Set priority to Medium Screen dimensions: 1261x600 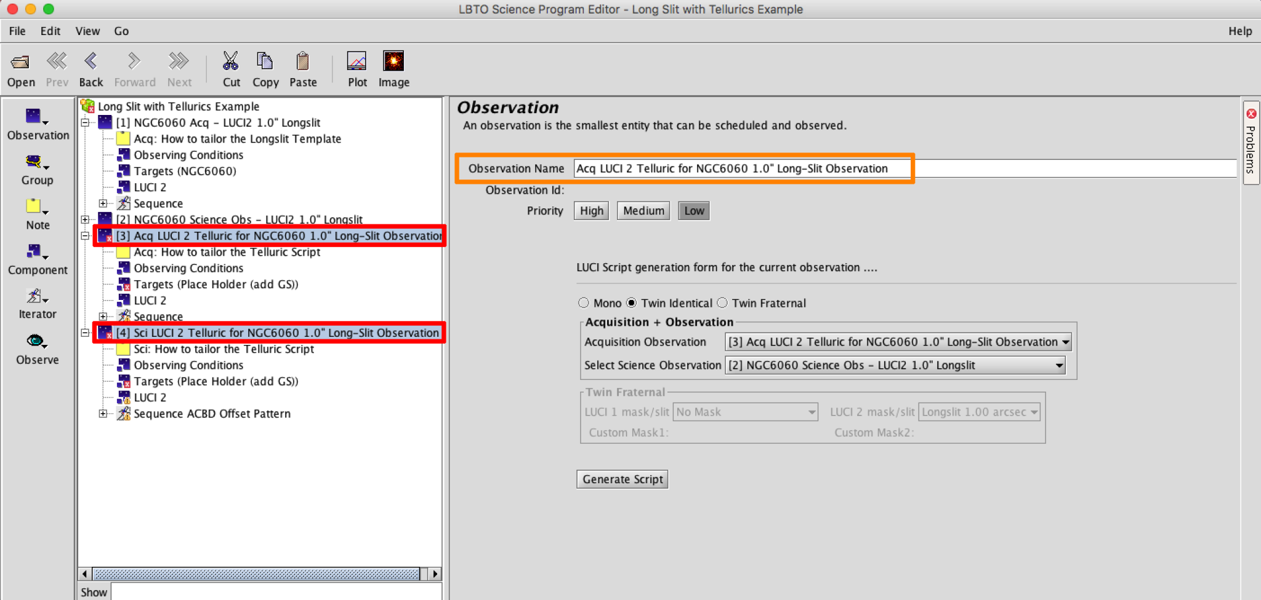point(643,211)
